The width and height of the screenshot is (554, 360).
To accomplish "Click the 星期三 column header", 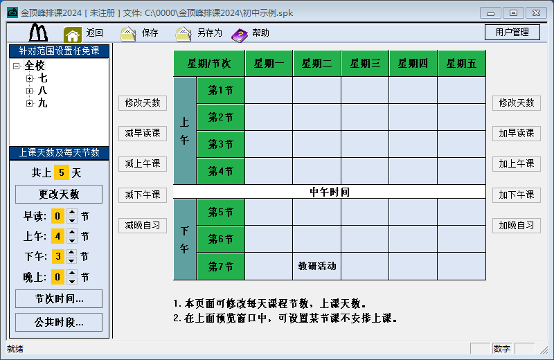I will (365, 64).
